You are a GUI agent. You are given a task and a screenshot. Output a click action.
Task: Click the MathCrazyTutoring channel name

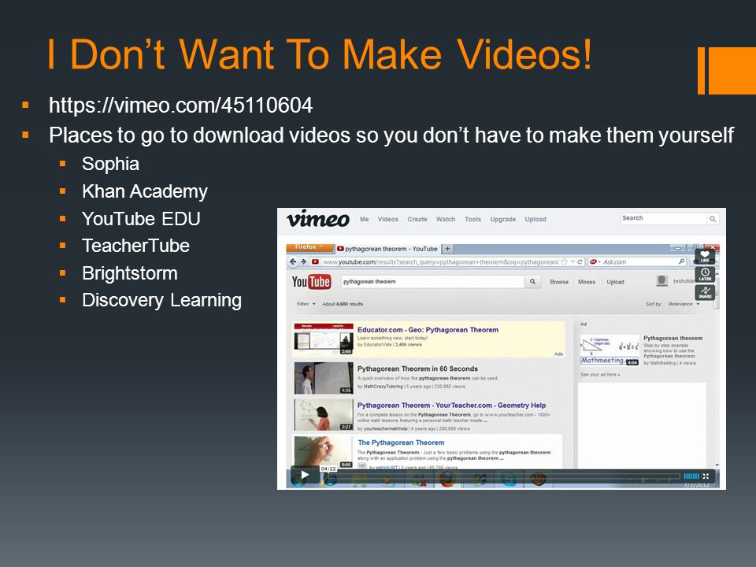[x=383, y=386]
